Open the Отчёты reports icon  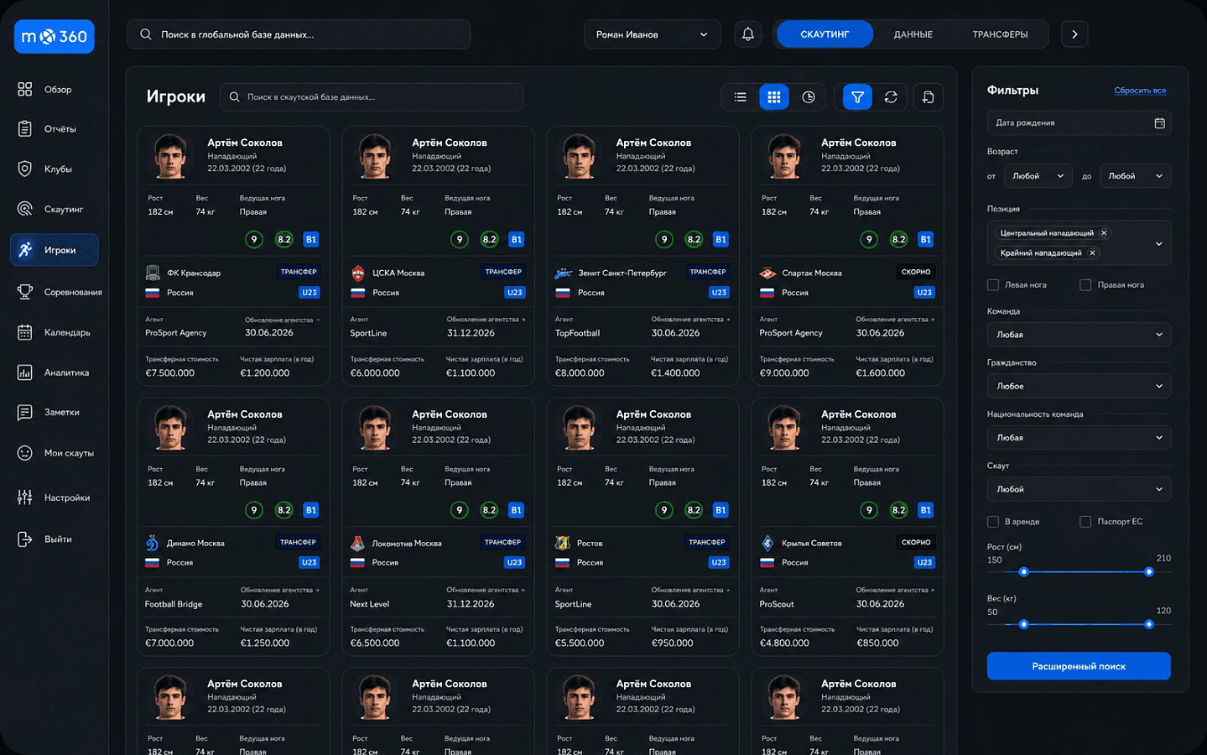point(25,129)
